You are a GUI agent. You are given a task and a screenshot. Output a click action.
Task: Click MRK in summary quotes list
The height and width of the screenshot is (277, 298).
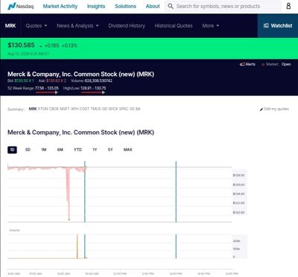pos(33,109)
